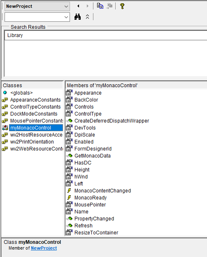Click green method icon beside Refresh
This screenshot has height=257, width=207.
pos(69,225)
